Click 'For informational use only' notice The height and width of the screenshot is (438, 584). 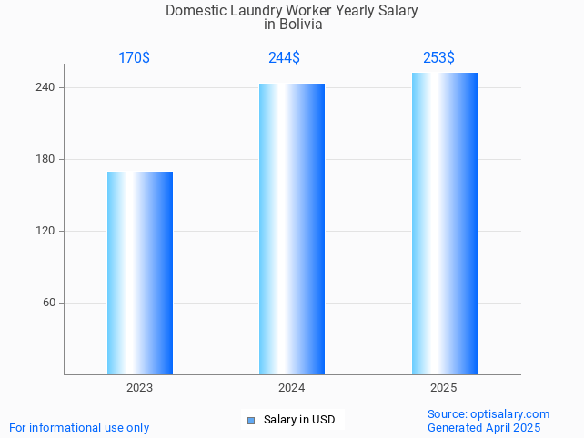click(x=79, y=427)
